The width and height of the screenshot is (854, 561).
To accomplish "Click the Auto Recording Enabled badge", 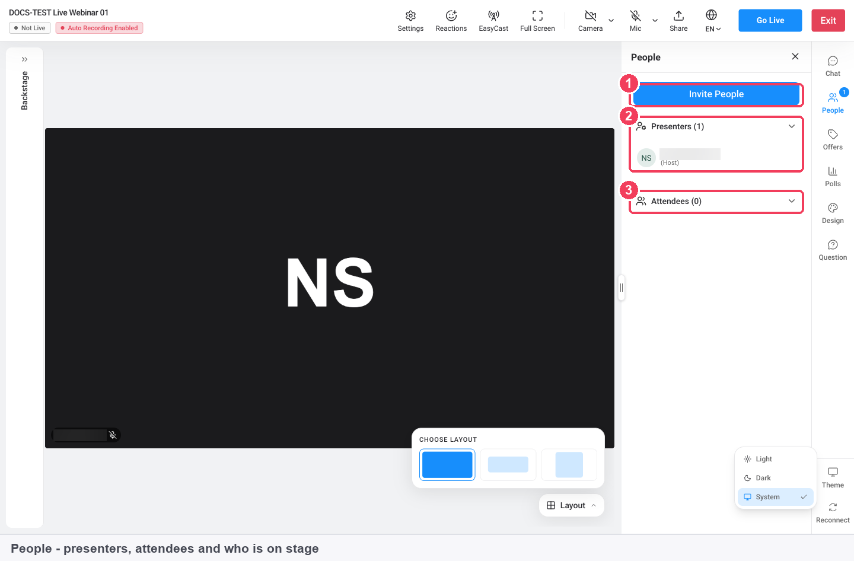I will coord(100,28).
